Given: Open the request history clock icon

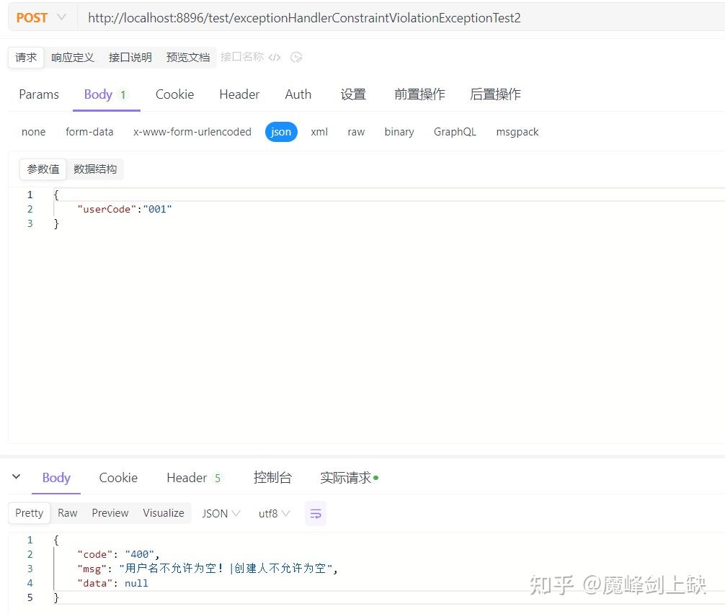Looking at the screenshot, I should point(297,58).
